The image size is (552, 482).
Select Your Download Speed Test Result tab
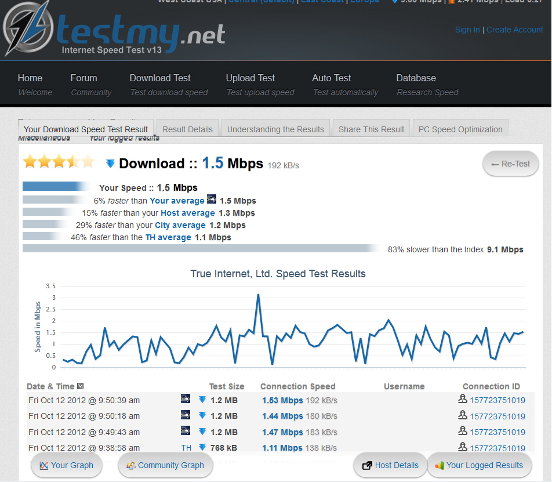86,129
